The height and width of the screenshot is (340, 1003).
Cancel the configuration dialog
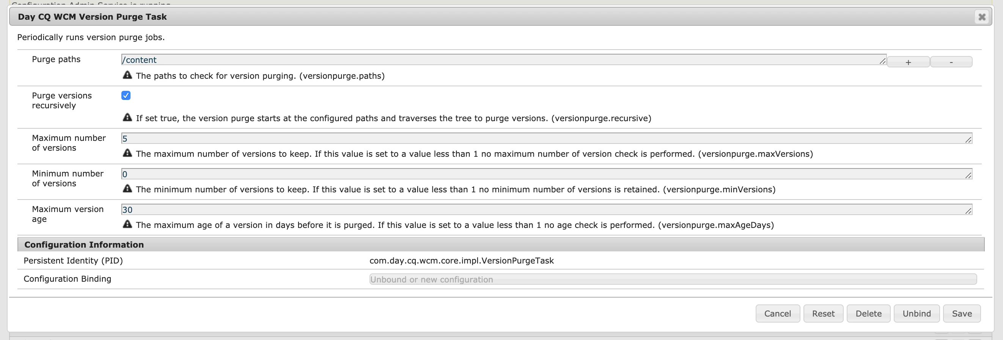778,313
